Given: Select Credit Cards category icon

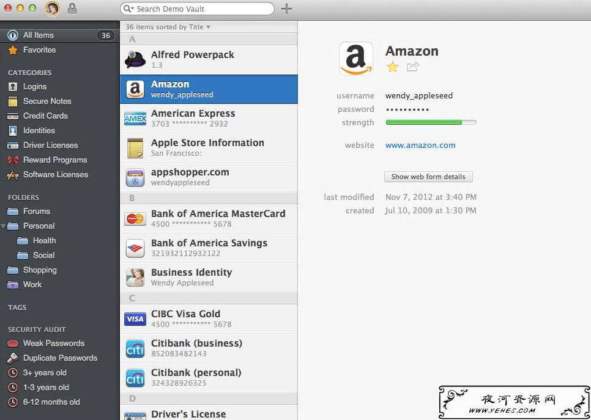Looking at the screenshot, I should point(13,116).
